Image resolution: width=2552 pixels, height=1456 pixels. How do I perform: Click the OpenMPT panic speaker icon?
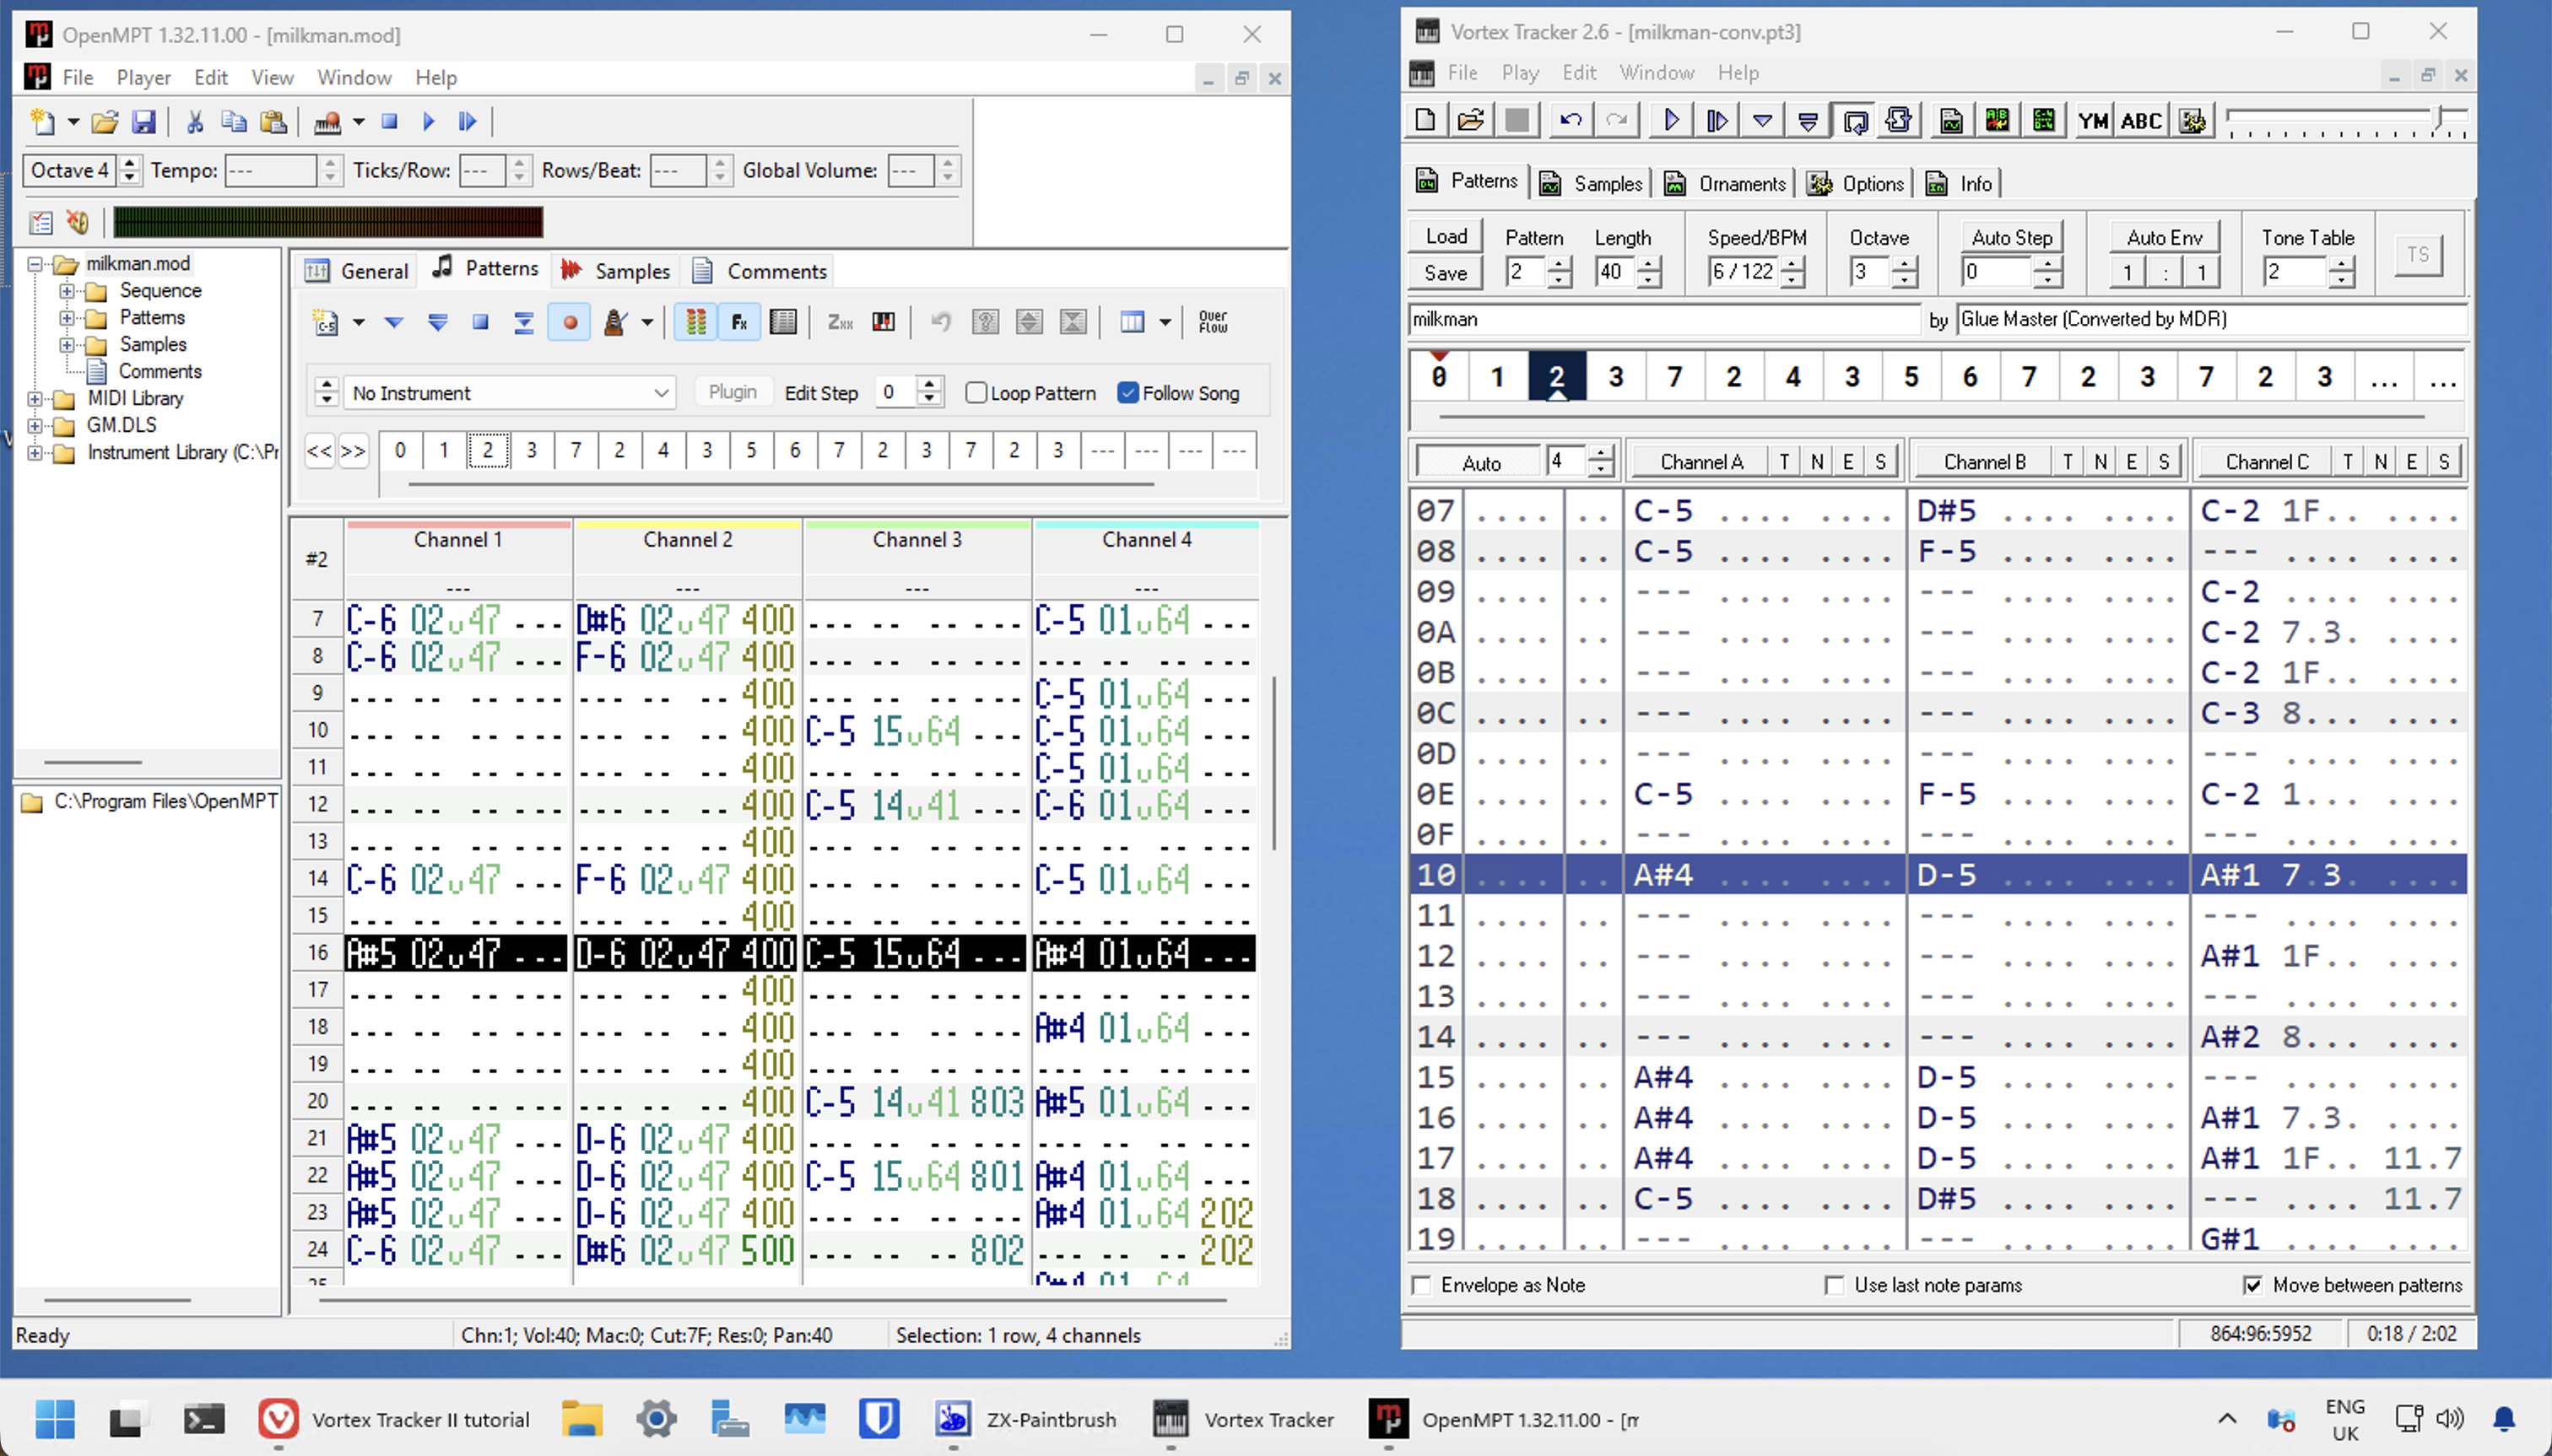click(x=78, y=222)
